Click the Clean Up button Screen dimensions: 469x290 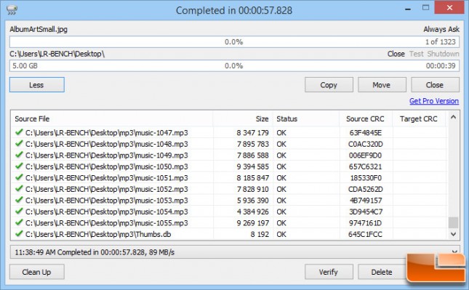click(37, 272)
